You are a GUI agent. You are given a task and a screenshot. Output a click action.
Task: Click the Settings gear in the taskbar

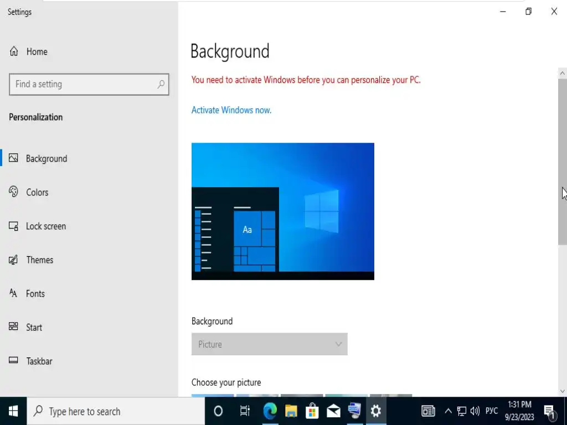coord(376,411)
